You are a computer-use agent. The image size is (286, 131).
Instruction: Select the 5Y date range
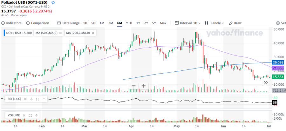click(154, 23)
